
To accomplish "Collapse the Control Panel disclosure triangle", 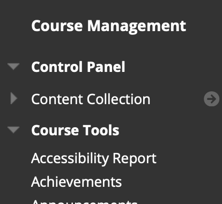I will [x=13, y=67].
